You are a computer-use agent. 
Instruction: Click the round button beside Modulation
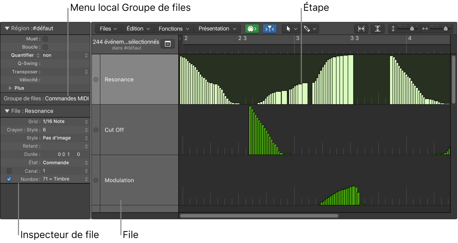point(96,180)
